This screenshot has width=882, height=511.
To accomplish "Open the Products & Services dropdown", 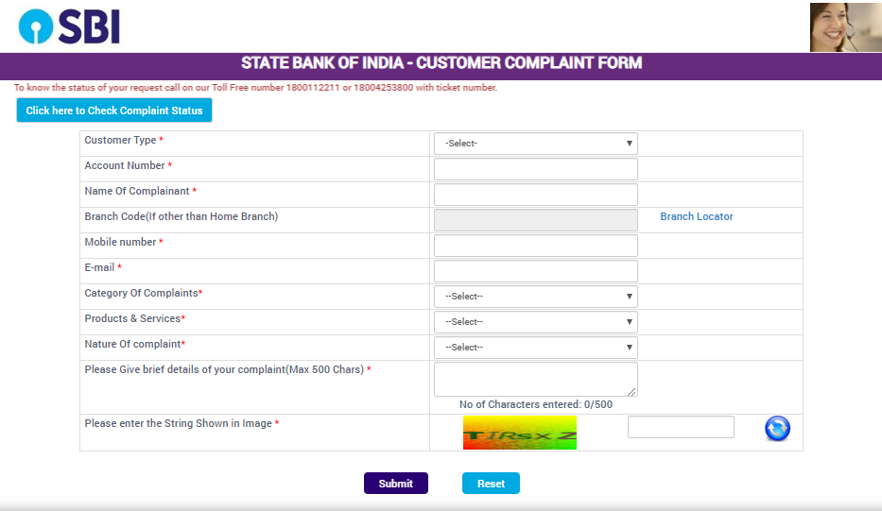I will point(535,321).
